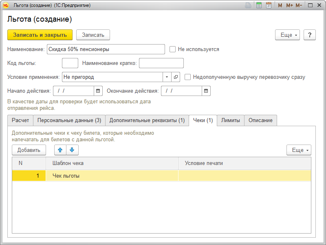Open the calendar icon in title bar

[269, 5]
